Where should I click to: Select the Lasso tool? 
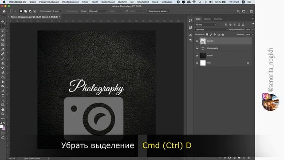point(3,31)
